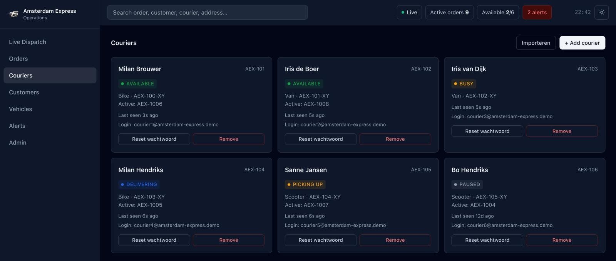Click the BUSY status badge
616x261 pixels.
tap(464, 84)
